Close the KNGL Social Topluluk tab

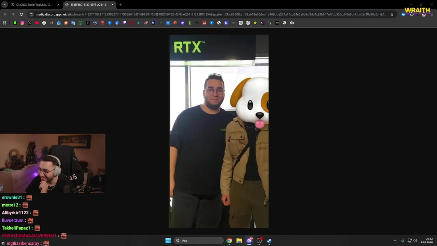tap(58, 5)
